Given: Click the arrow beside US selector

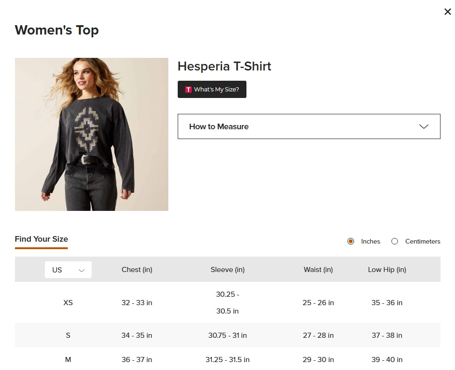Looking at the screenshot, I should [82, 270].
